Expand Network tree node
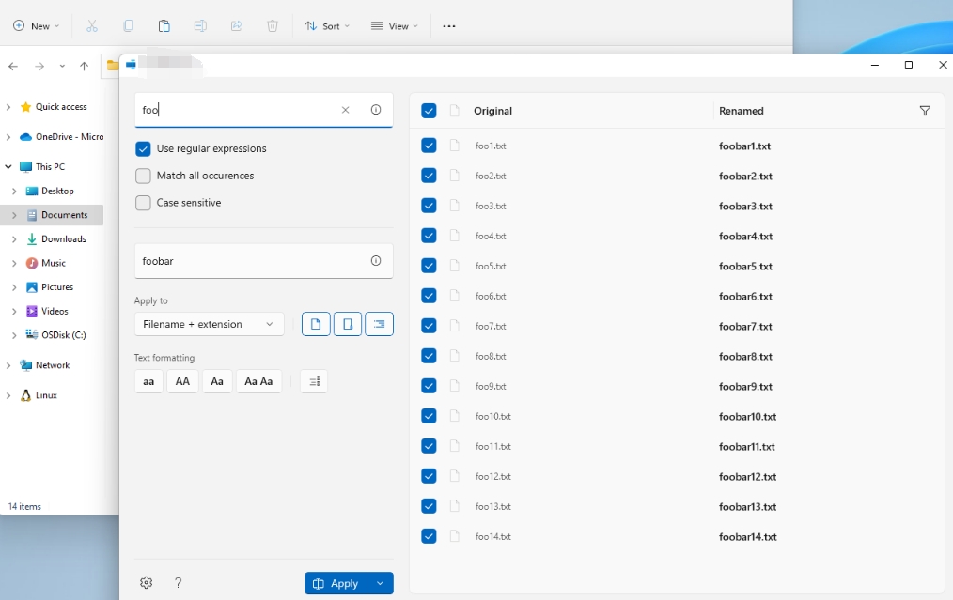The image size is (953, 600). coord(8,365)
